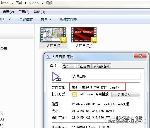Screen dimensions: 150x128
Task: Click 视频 in the address breadcrumb
Action: [49, 3]
